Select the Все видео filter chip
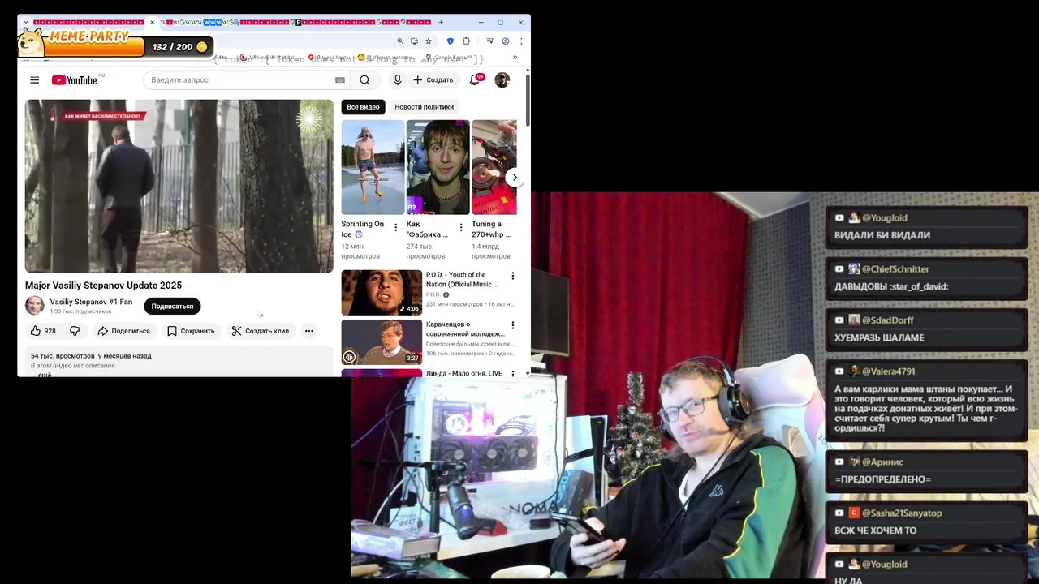 point(363,107)
